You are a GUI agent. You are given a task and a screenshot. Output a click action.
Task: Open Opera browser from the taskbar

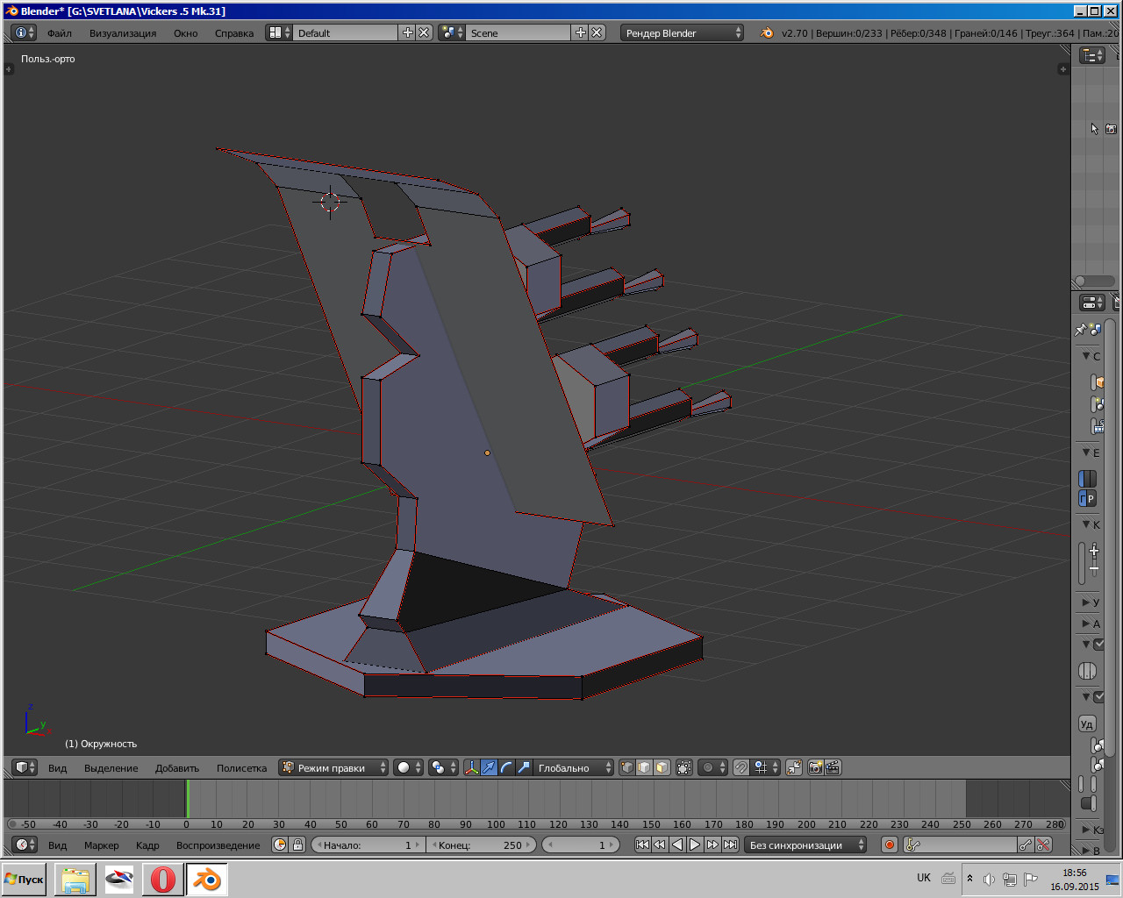[163, 880]
